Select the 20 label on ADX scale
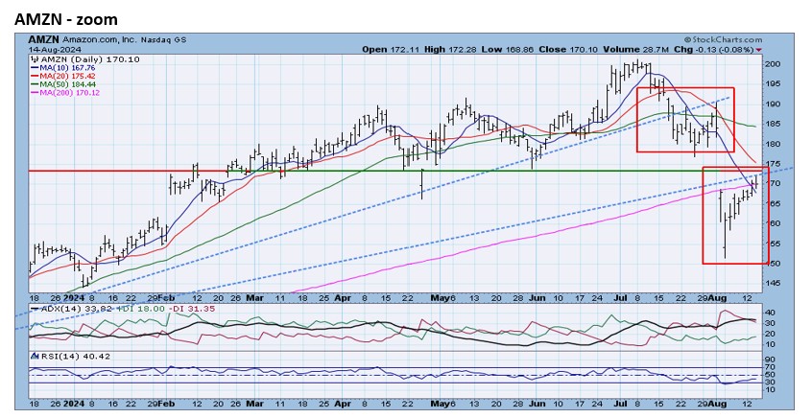The image size is (812, 418). point(771,334)
